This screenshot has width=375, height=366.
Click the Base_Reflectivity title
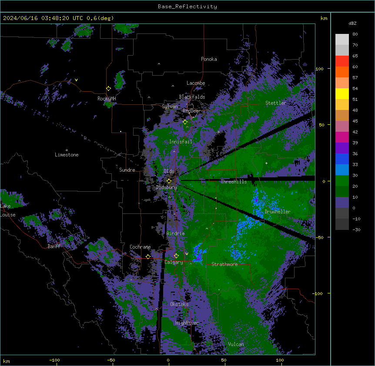coord(187,7)
